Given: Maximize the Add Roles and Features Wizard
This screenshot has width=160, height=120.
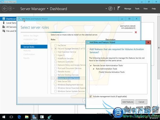Looking at the screenshot, I should point(129,19).
